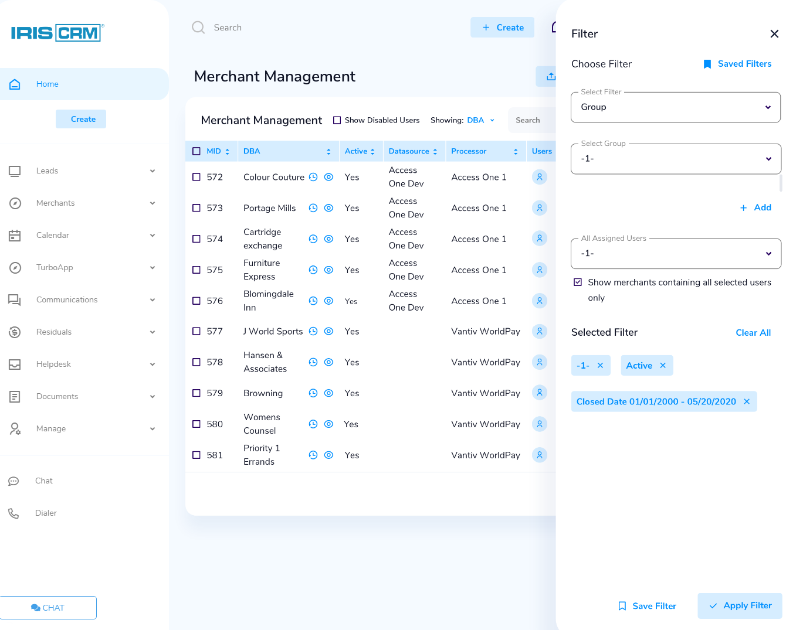View eye icon for Blomingdale Inn
Screen dimensions: 786x630
click(x=329, y=301)
